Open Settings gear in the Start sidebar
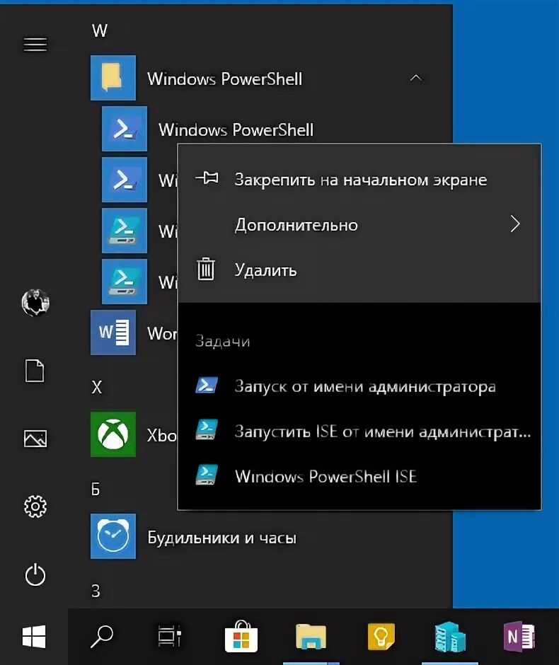The height and width of the screenshot is (665, 559). click(x=35, y=507)
